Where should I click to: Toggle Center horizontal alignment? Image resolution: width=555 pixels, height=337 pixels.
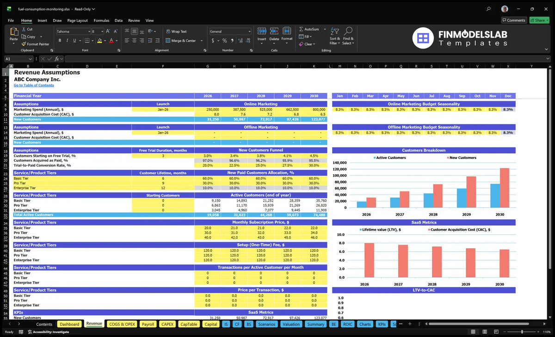pos(134,41)
